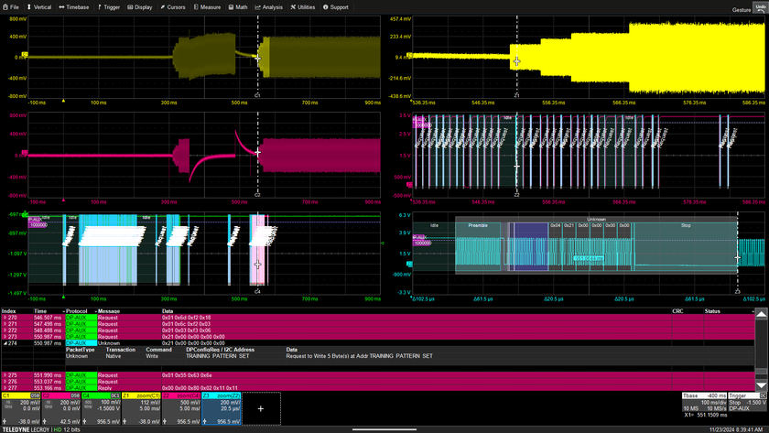Open the Trigger descriptor settings box
769x433 pixels.
pos(746,404)
